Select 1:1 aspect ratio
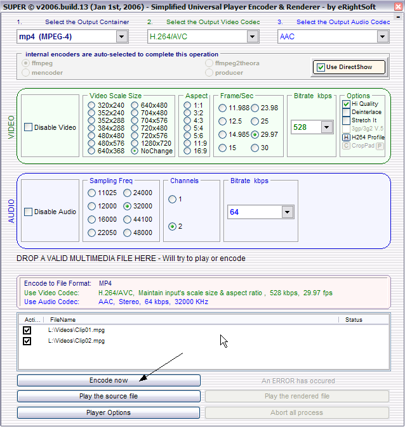 [187, 105]
